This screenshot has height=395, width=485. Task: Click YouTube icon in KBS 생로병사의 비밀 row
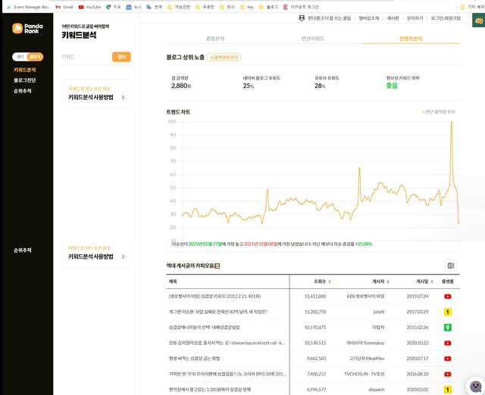(x=447, y=297)
